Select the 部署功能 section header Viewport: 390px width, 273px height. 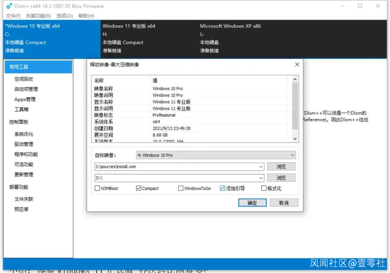coord(19,187)
